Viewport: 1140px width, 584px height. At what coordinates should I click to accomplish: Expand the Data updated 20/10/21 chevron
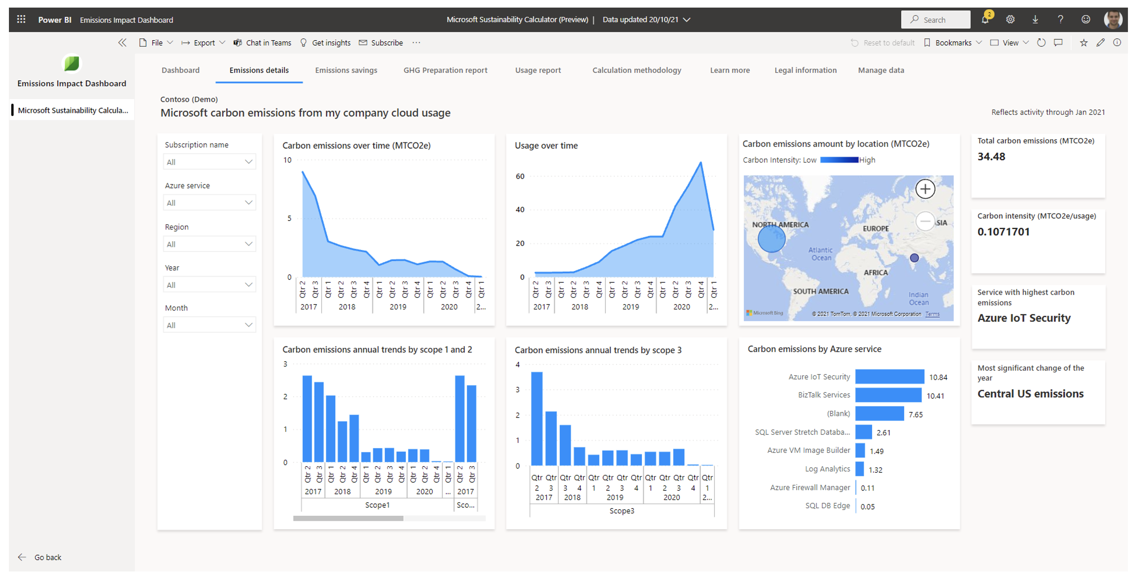pos(687,19)
